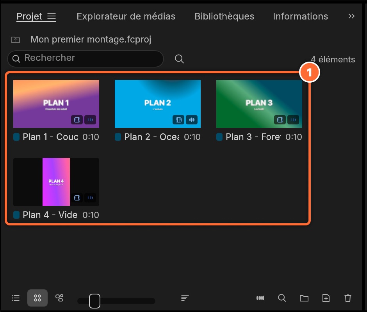This screenshot has width=367, height=312.
Task: Click the new item icon
Action: [x=326, y=298]
